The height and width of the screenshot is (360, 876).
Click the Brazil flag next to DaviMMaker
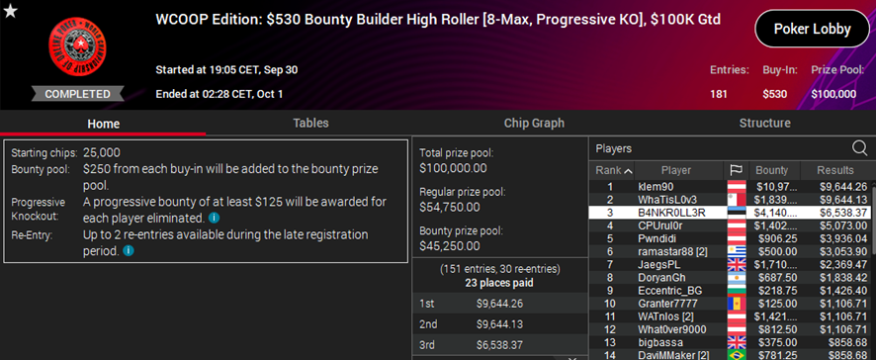point(737,355)
